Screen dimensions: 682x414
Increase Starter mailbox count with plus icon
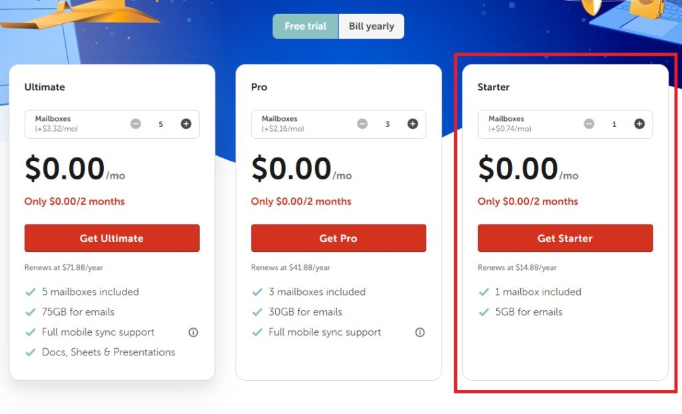coord(639,124)
